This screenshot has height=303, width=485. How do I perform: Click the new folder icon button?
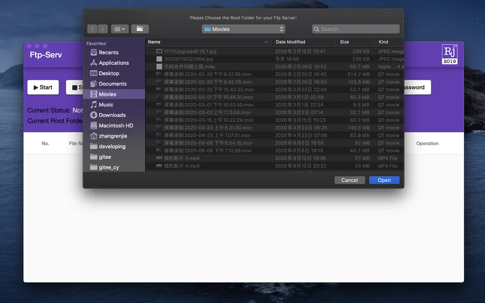[140, 29]
